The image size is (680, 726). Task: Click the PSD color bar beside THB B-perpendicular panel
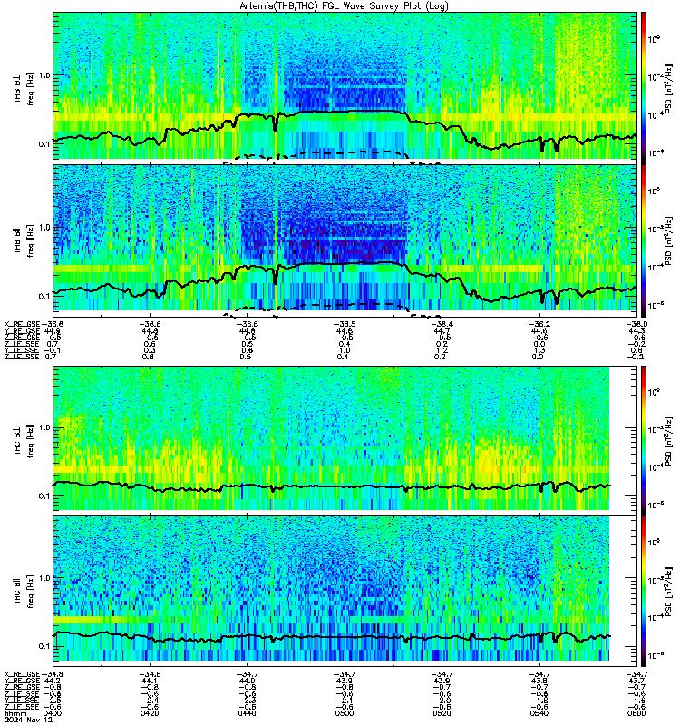(x=644, y=88)
